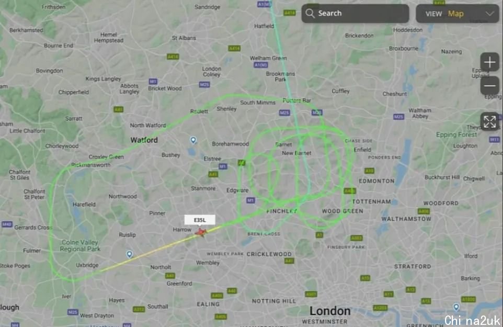Click the E35L aircraft label
This screenshot has width=503, height=327.
[x=200, y=220]
